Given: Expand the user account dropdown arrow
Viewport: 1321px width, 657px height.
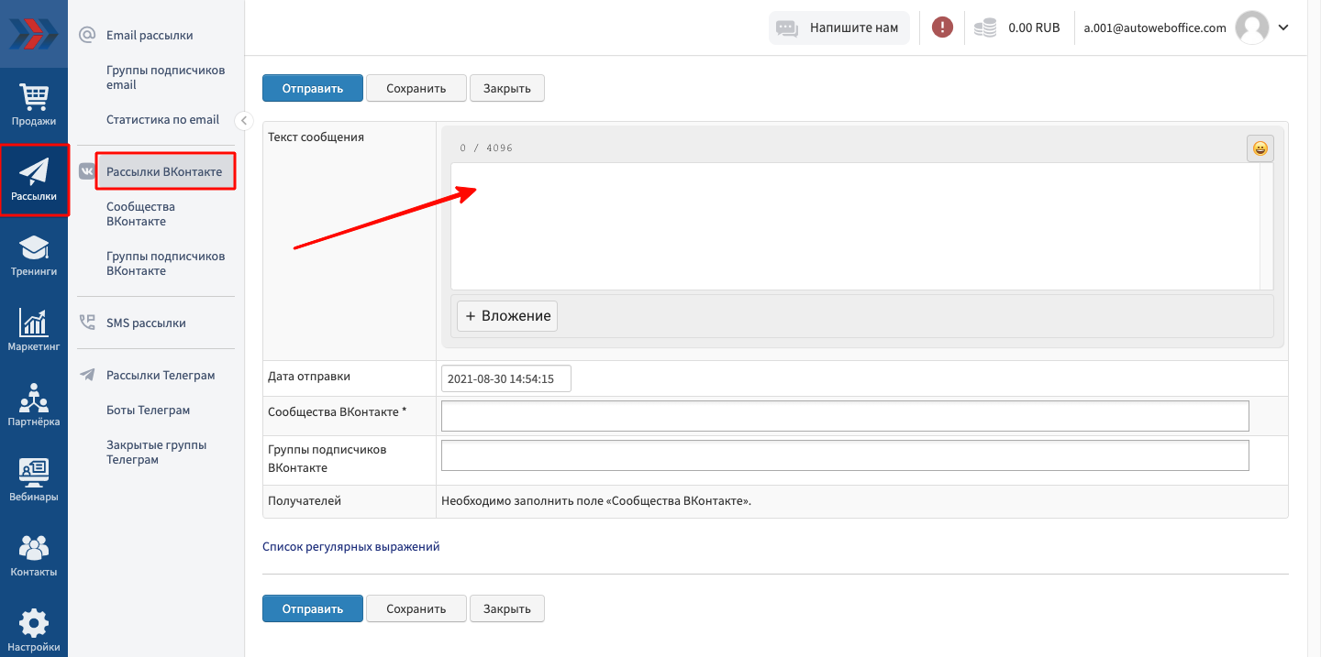Looking at the screenshot, I should tap(1283, 27).
